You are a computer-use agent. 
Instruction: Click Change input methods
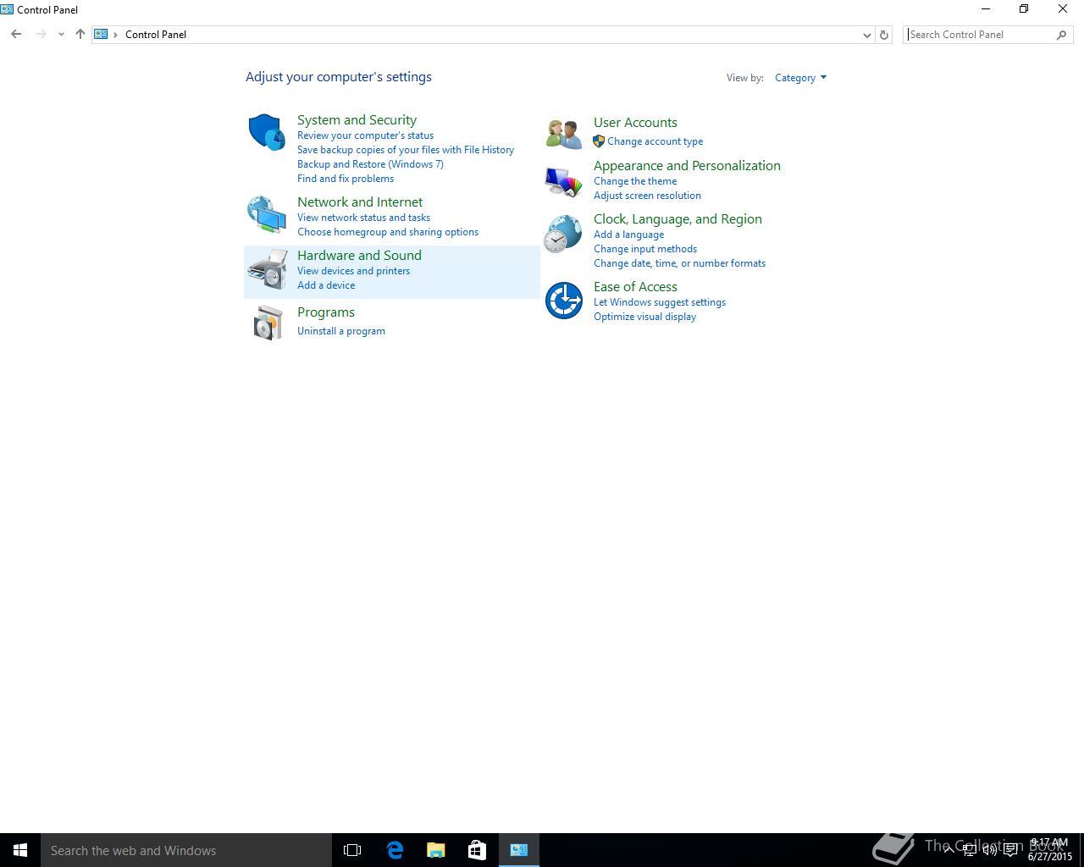(645, 249)
